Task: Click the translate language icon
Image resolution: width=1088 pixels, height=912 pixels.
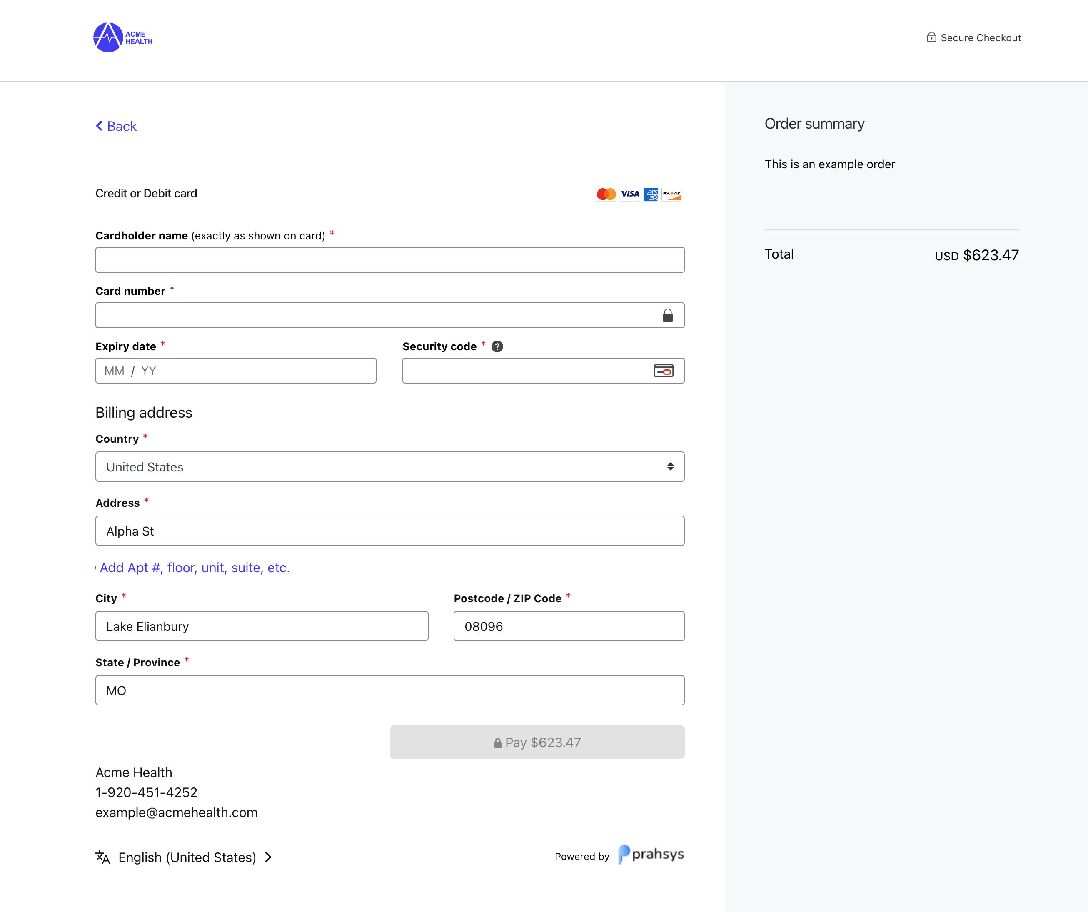Action: click(x=102, y=857)
